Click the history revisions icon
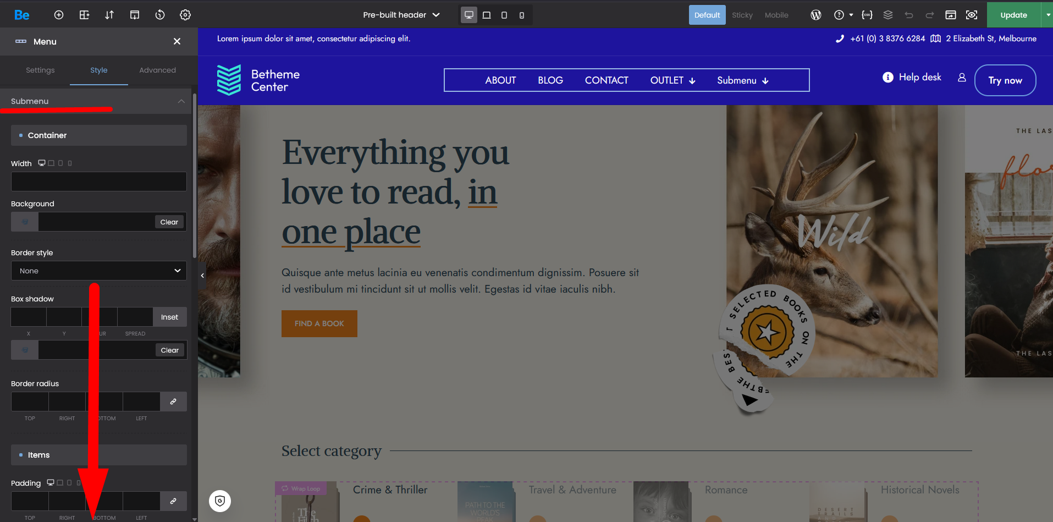Screen dimensions: 1053x522 click(160, 15)
